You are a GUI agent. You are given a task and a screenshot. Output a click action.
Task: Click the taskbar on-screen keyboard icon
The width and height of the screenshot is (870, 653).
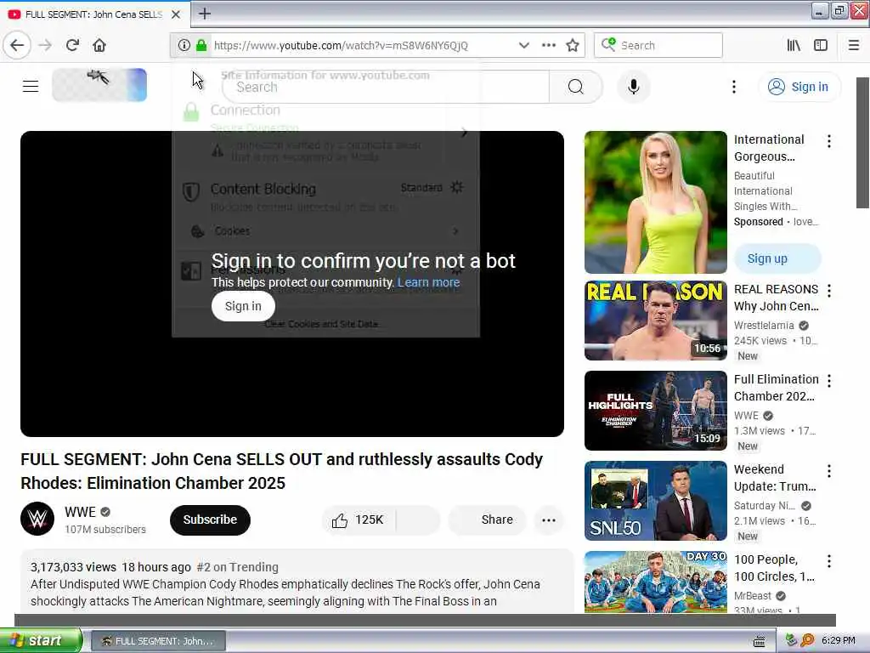[x=759, y=641]
